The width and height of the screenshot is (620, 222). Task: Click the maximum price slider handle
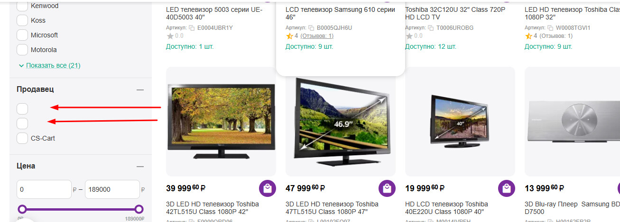click(139, 209)
